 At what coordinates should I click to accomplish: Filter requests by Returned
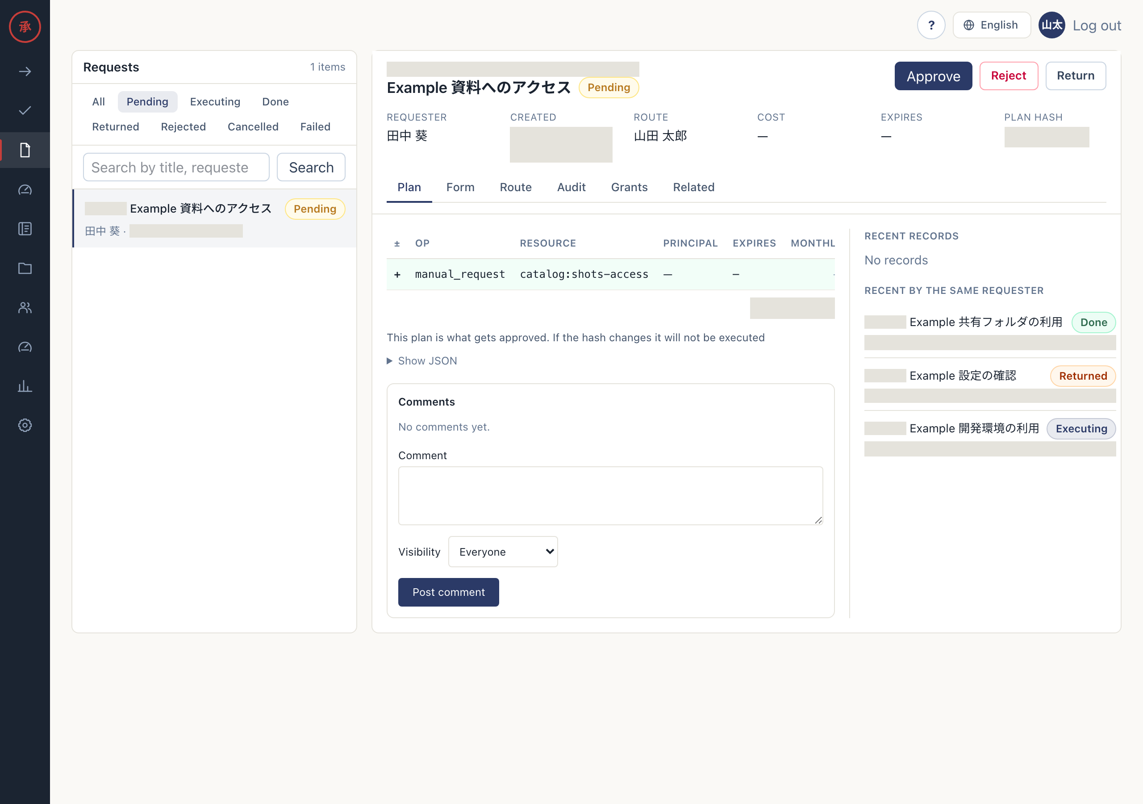pos(116,126)
